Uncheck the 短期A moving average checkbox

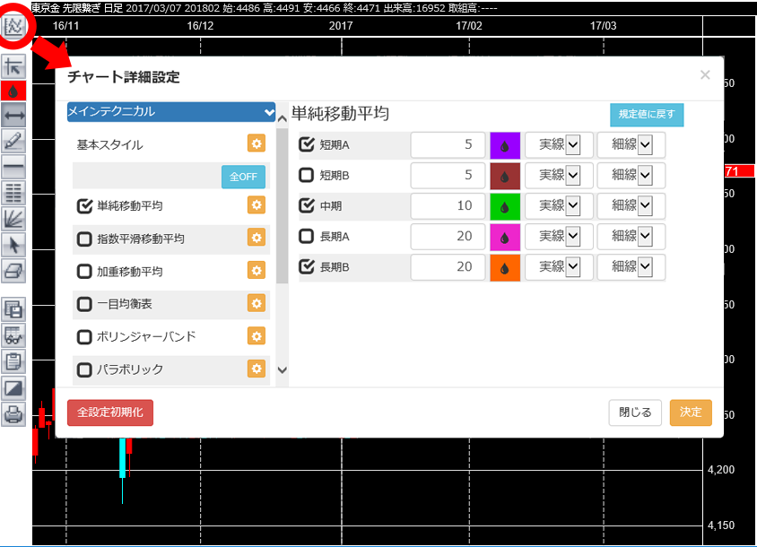307,144
